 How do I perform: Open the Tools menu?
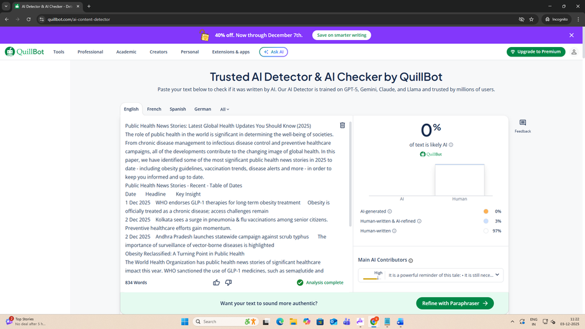(x=59, y=52)
